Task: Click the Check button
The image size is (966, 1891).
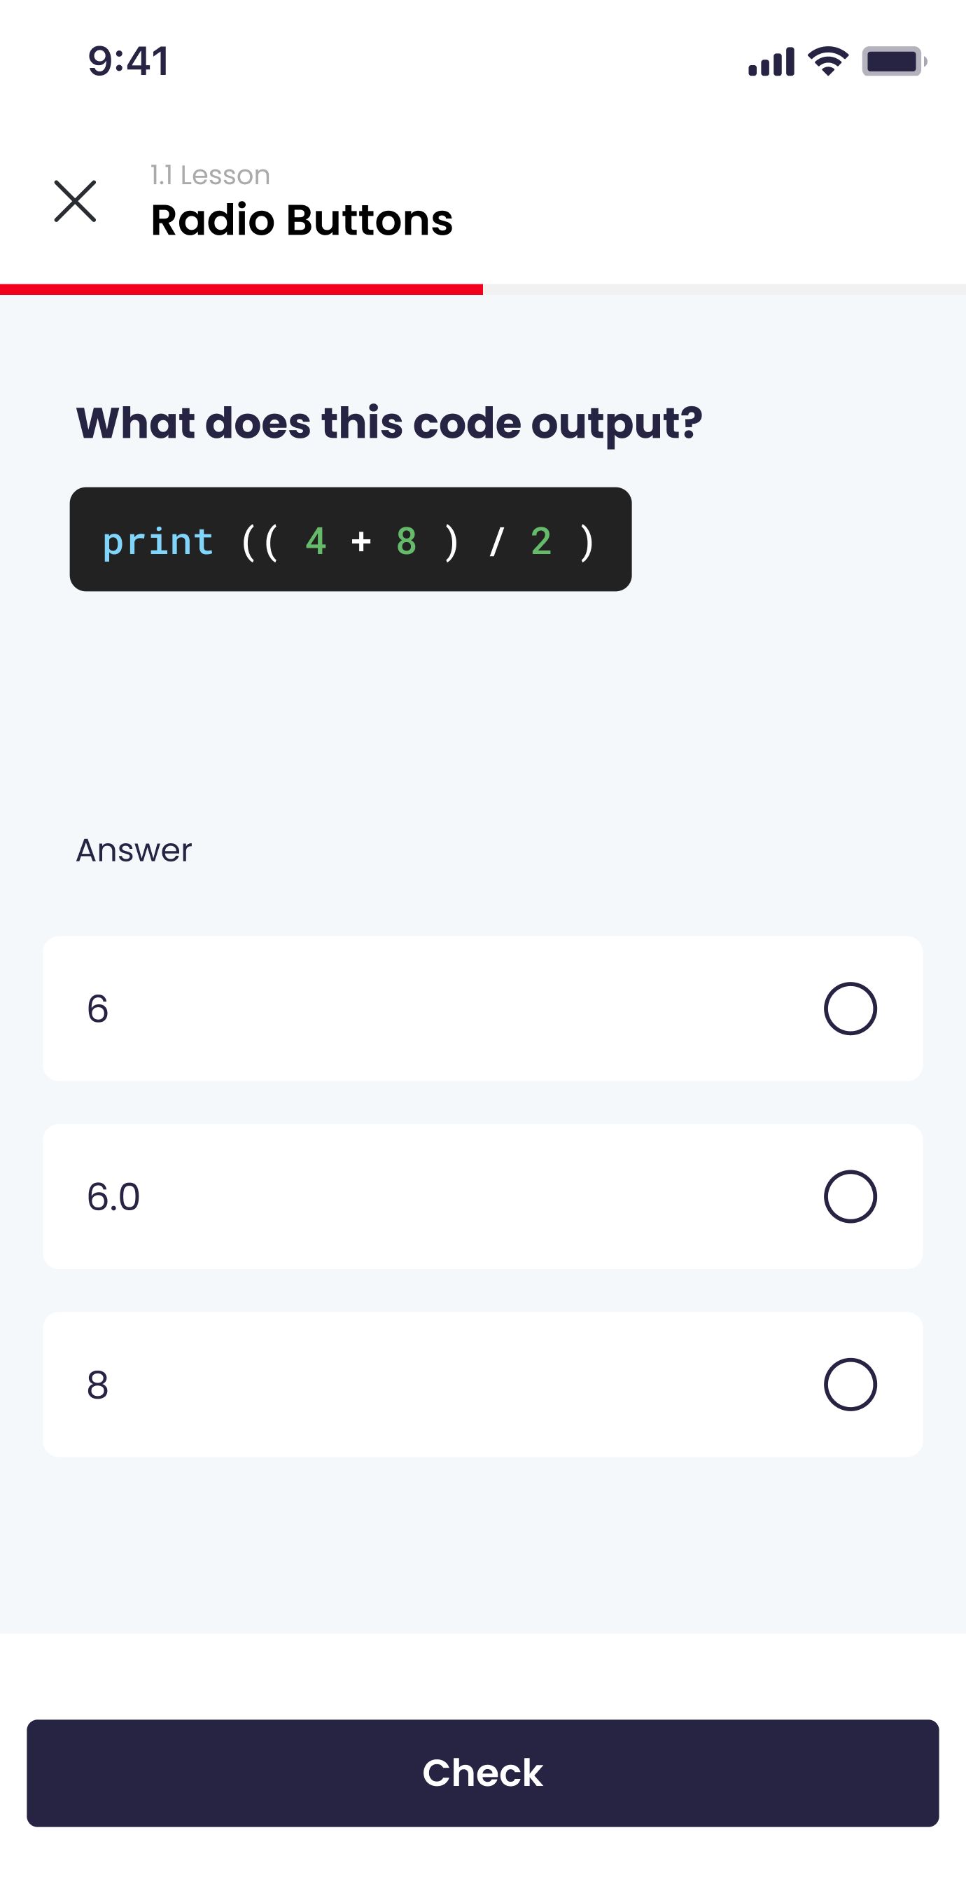Action: click(x=482, y=1773)
